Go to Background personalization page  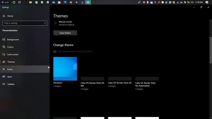tap(25, 40)
